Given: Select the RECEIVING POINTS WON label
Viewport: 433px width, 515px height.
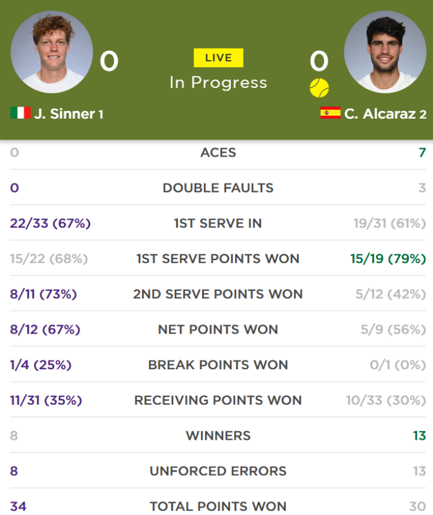Looking at the screenshot, I should click(x=218, y=401).
